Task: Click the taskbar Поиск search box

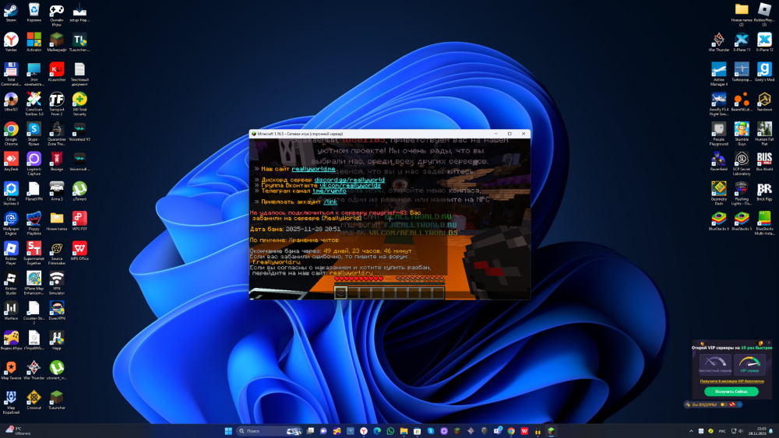Action: pyautogui.click(x=269, y=430)
